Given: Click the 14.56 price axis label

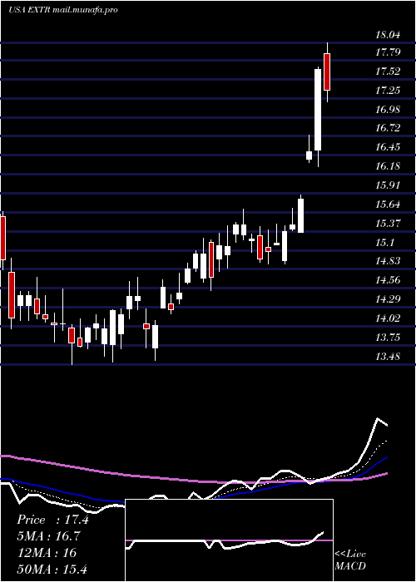Looking at the screenshot, I should coord(388,280).
